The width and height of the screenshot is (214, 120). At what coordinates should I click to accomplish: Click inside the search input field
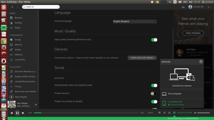41,7
